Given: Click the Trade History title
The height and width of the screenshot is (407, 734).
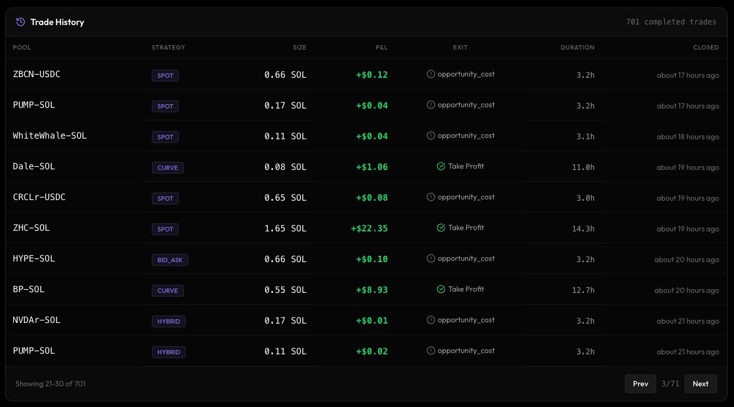Looking at the screenshot, I should 57,22.
